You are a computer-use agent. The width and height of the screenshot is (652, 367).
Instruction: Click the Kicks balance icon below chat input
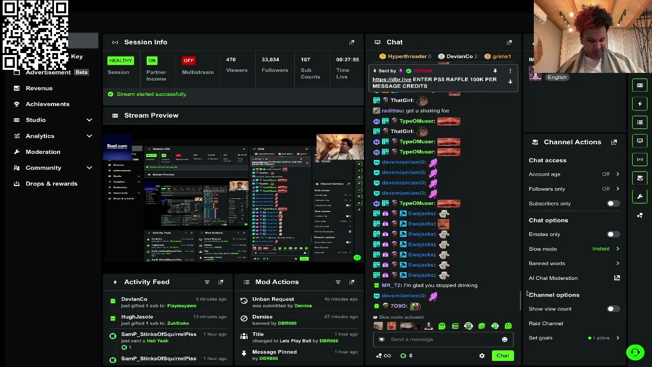[403, 356]
